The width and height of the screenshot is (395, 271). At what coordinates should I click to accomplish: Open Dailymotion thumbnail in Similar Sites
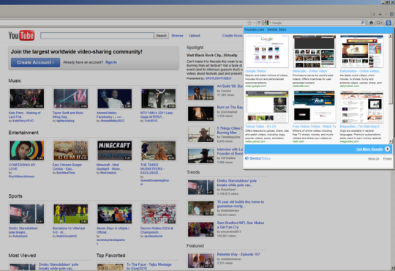tap(361, 51)
